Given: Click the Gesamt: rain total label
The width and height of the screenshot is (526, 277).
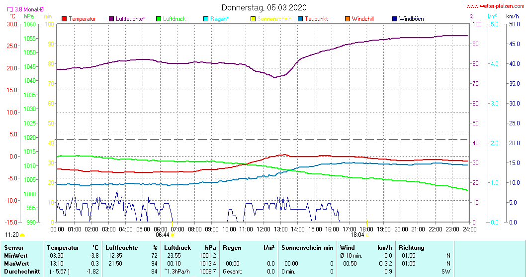Looking at the screenshot, I should [232, 272].
